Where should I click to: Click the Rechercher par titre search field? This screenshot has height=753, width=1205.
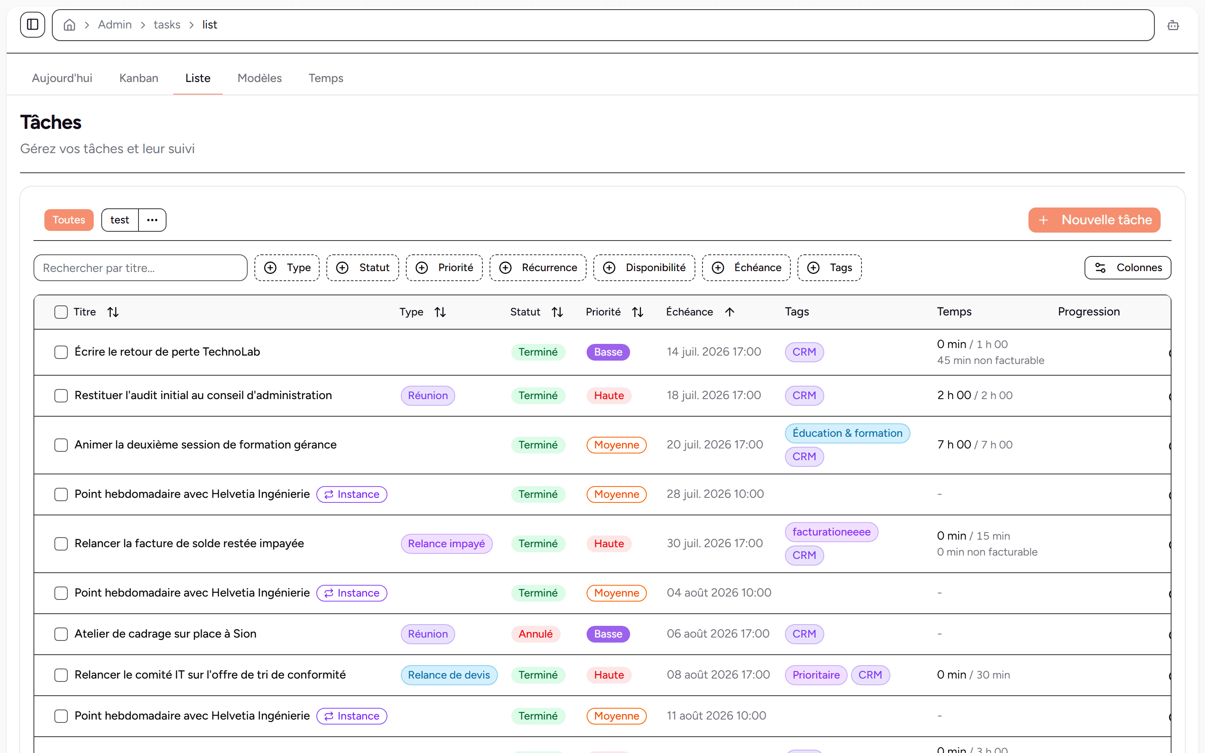(141, 268)
